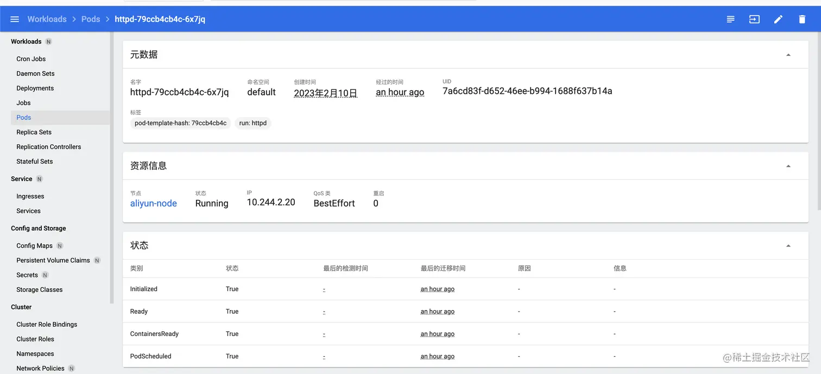
Task: Click namespaced badge next to Secrets
Action: point(45,275)
